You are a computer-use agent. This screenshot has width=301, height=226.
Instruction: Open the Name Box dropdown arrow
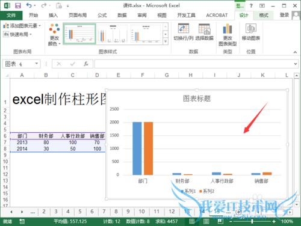[37, 64]
